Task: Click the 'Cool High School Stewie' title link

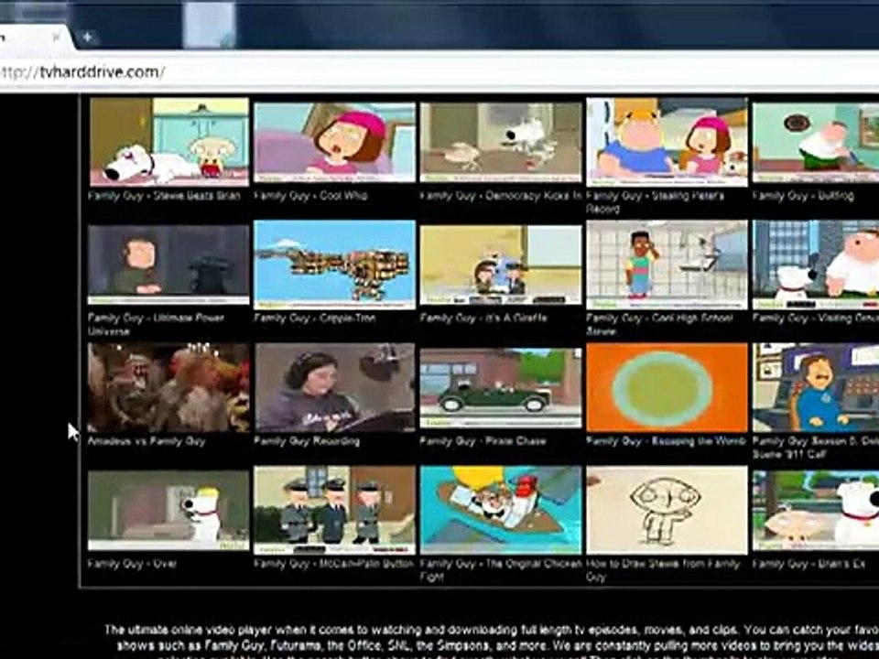Action: pyautogui.click(x=660, y=324)
